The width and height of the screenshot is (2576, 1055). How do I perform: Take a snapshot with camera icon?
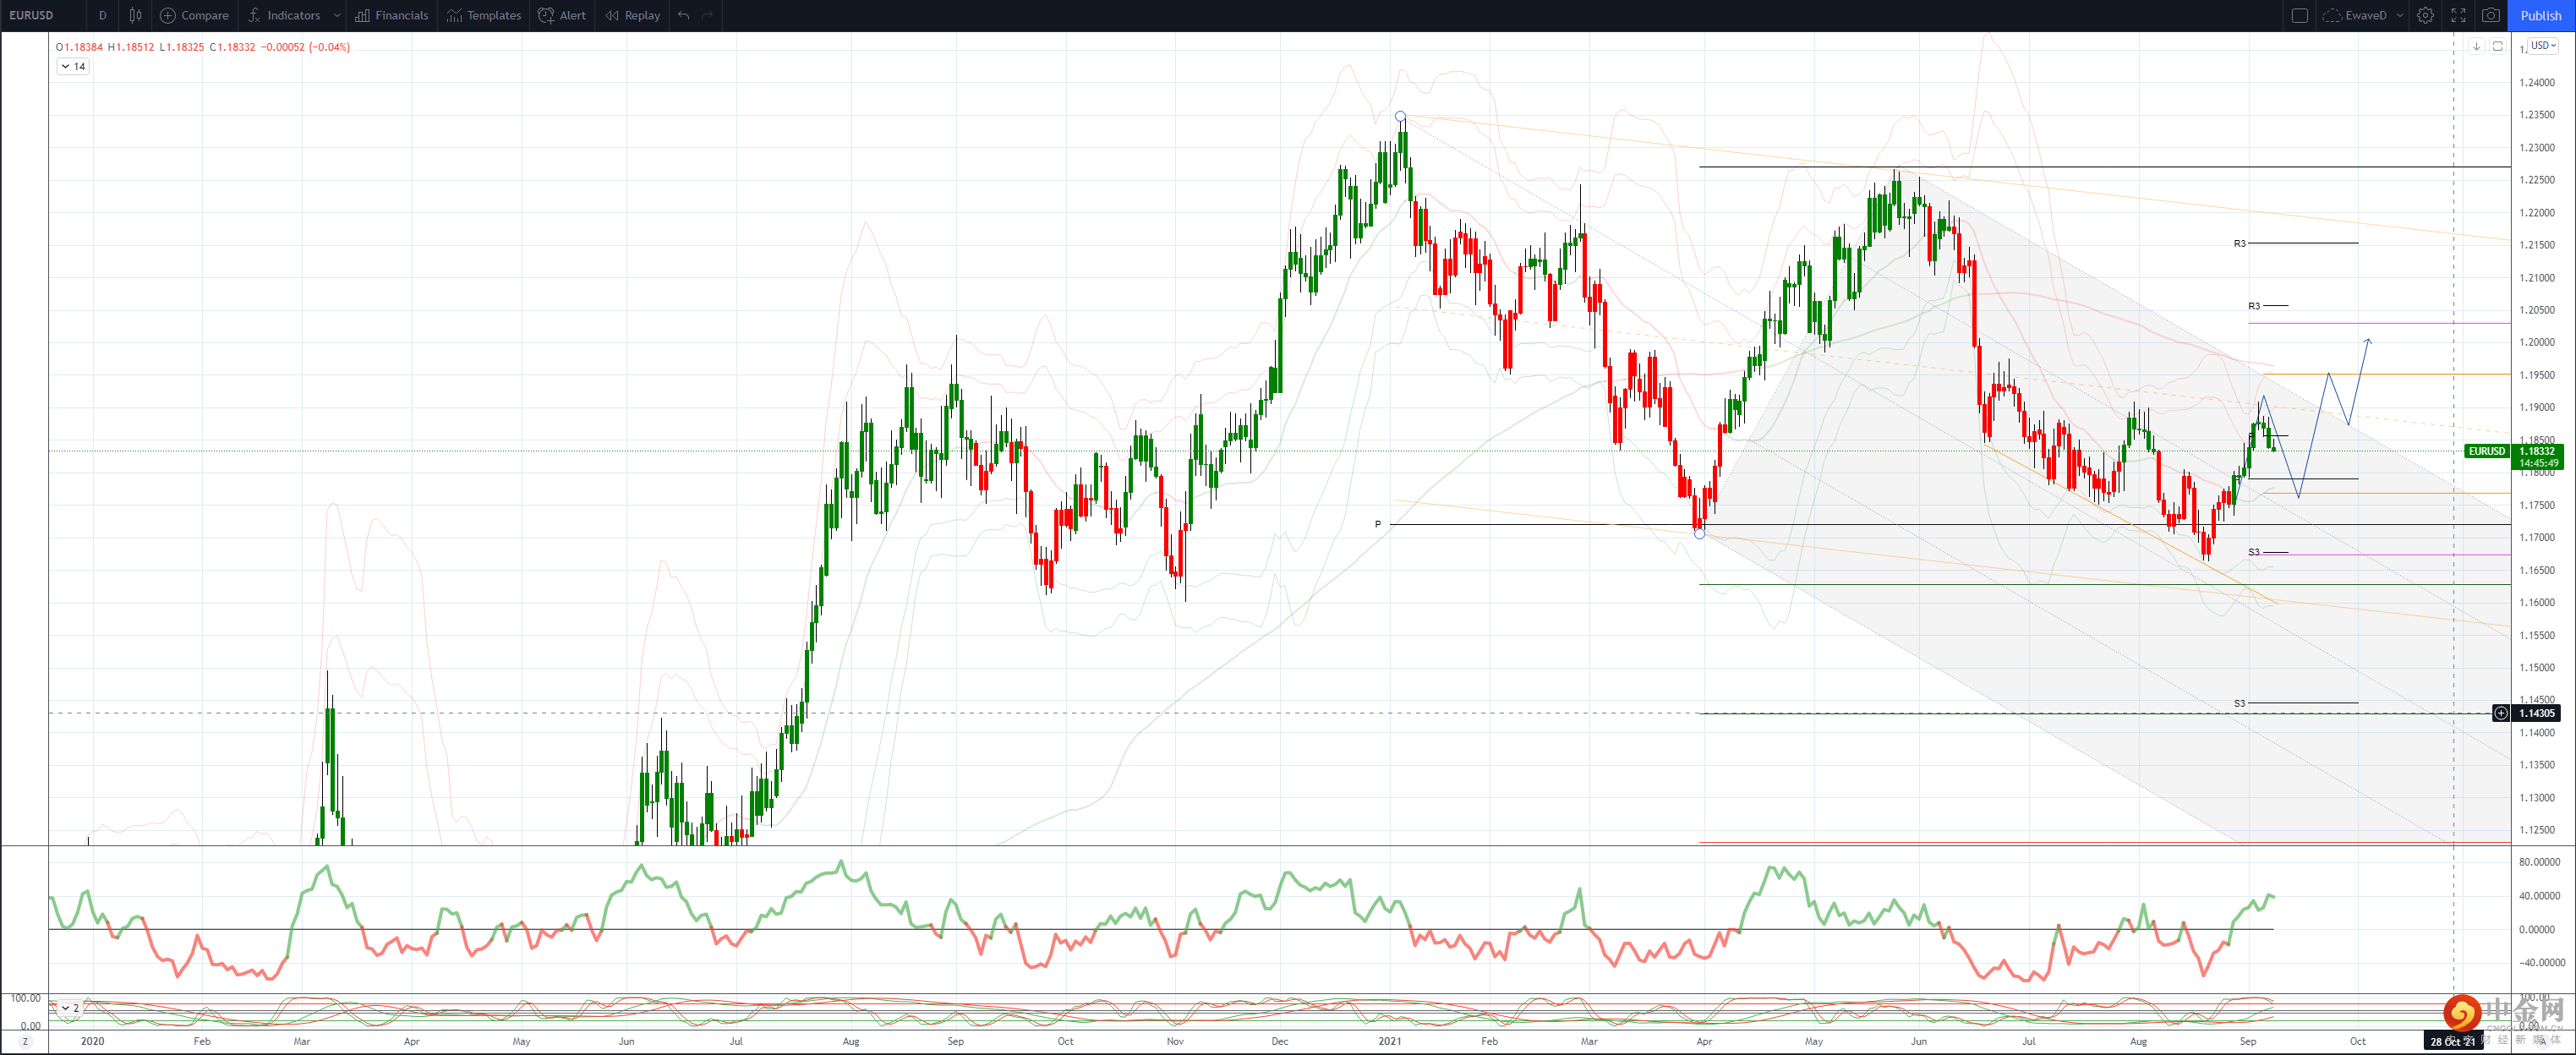tap(2491, 15)
